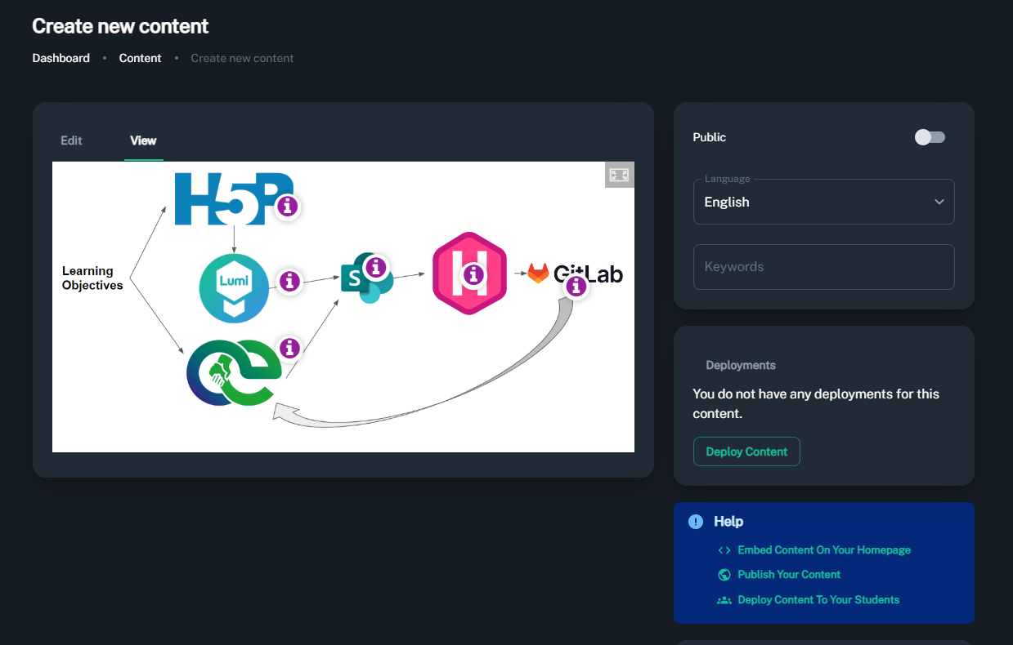Click inside the Keywords input field
Screen dimensions: 1013x645
coord(823,267)
